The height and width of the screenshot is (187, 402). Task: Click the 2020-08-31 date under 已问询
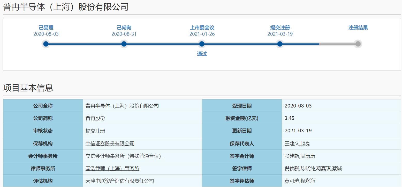click(x=124, y=34)
